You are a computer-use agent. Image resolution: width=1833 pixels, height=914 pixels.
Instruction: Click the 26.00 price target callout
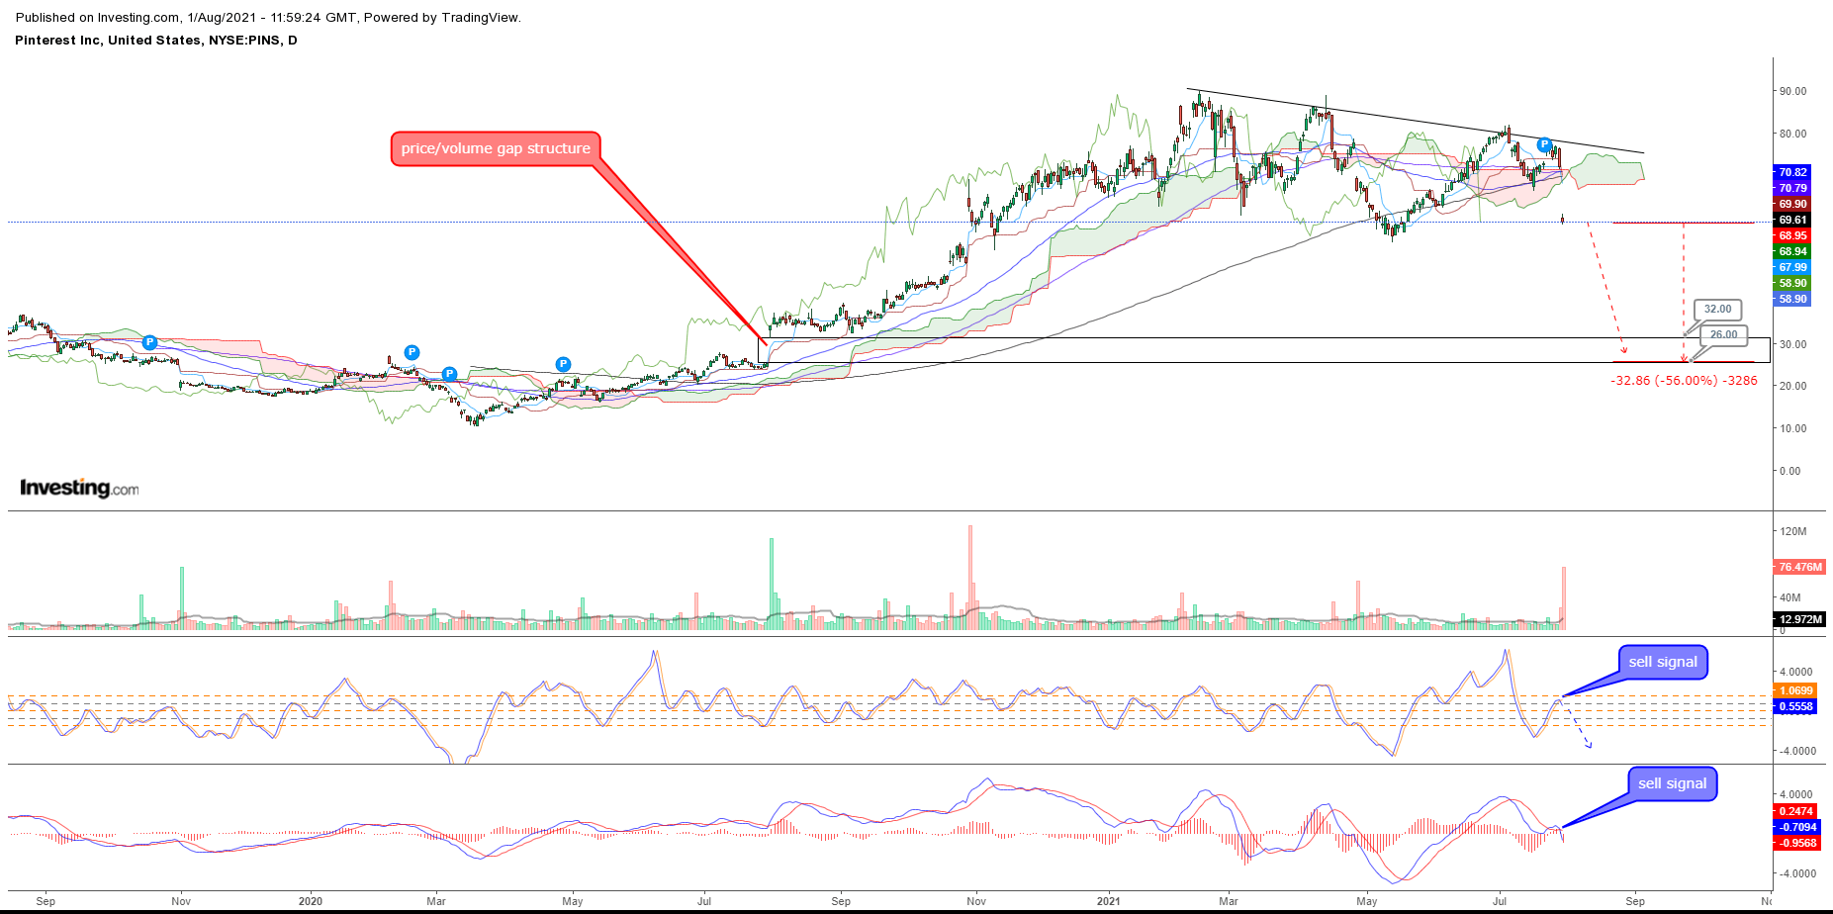(1723, 334)
